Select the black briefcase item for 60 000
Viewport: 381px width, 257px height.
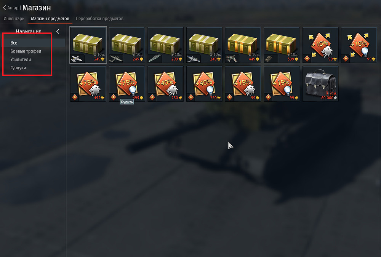[320, 83]
